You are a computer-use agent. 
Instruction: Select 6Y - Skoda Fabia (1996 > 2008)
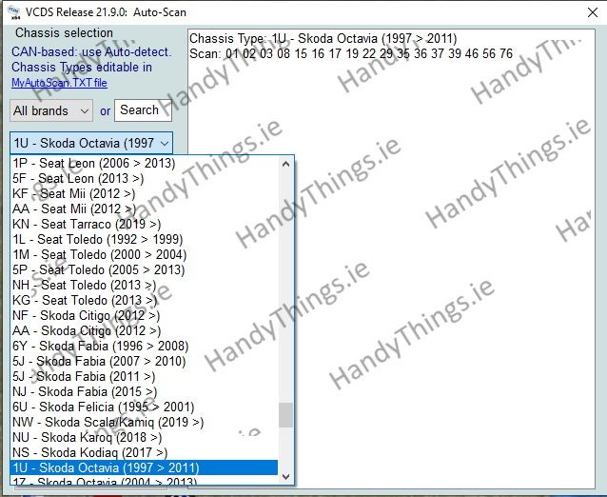click(144, 346)
